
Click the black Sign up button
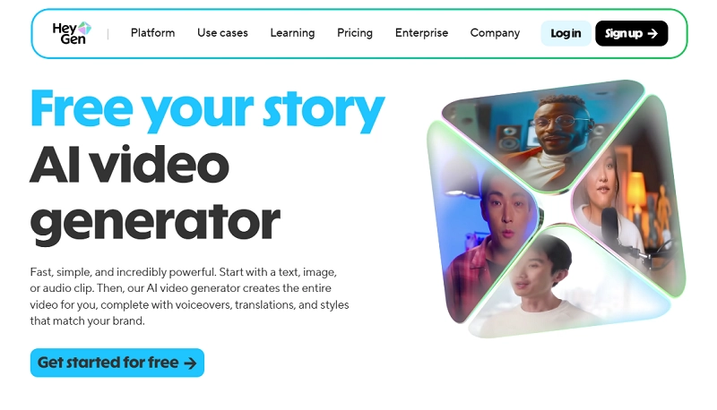632,33
